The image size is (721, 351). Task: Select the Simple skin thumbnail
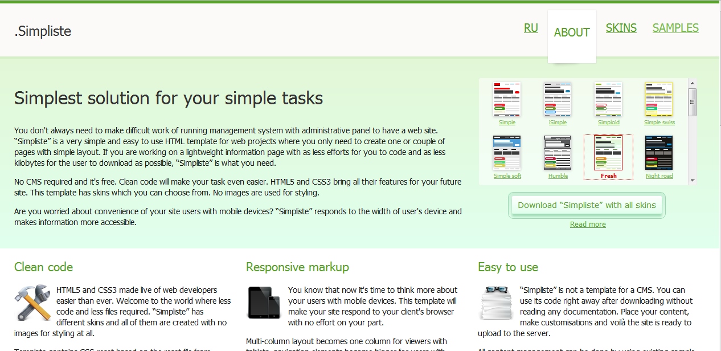507,100
